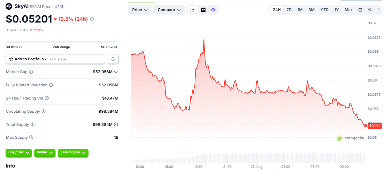
Task: Click the Info section heading
Action: tap(10, 166)
